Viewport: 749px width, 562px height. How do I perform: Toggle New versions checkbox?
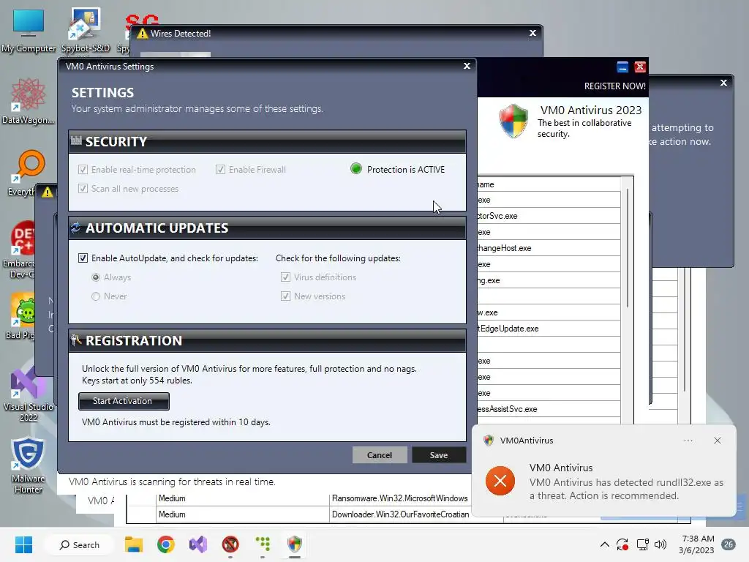286,296
